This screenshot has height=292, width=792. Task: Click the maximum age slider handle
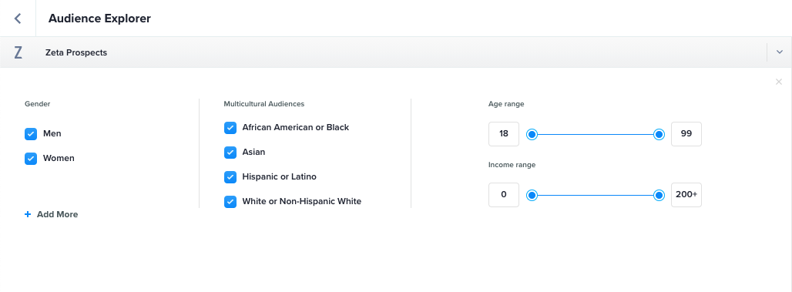pos(659,134)
